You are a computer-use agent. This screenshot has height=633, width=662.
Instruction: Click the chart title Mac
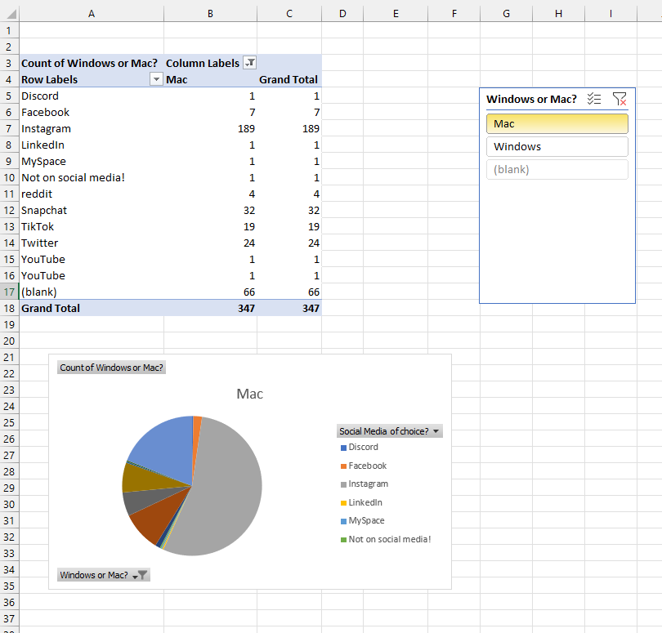(x=249, y=394)
